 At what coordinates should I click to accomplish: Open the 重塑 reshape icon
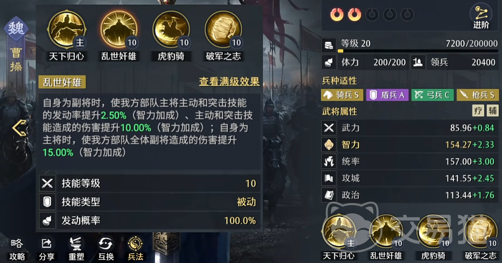(76, 249)
